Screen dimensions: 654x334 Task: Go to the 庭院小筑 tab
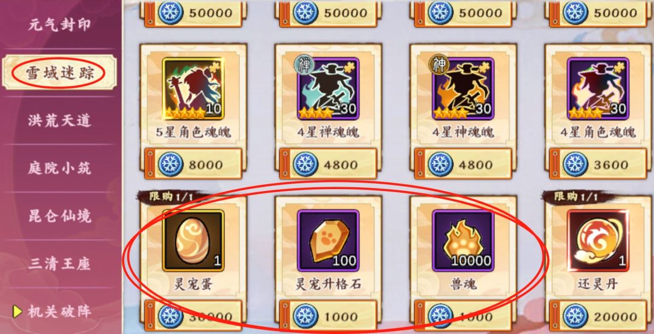[59, 169]
